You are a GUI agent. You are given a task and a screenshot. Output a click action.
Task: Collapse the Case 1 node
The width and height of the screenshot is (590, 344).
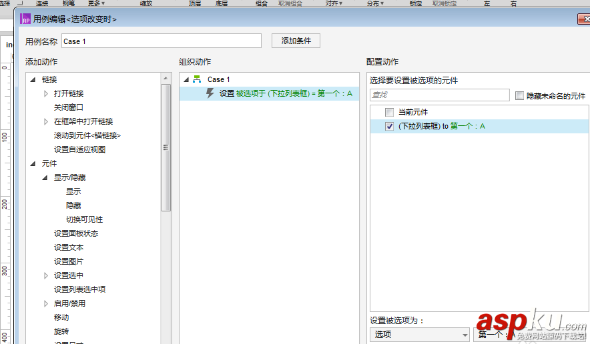(x=186, y=79)
